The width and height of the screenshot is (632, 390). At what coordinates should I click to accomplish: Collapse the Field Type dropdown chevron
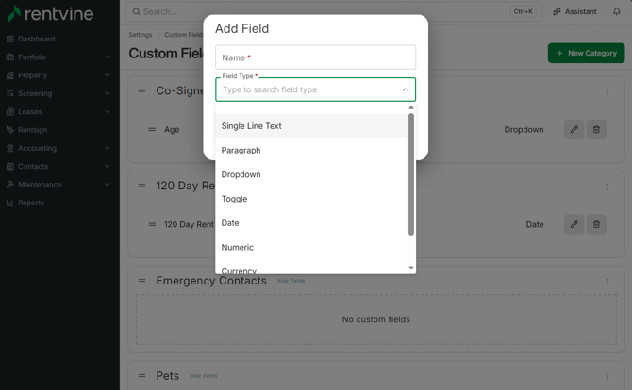point(406,89)
